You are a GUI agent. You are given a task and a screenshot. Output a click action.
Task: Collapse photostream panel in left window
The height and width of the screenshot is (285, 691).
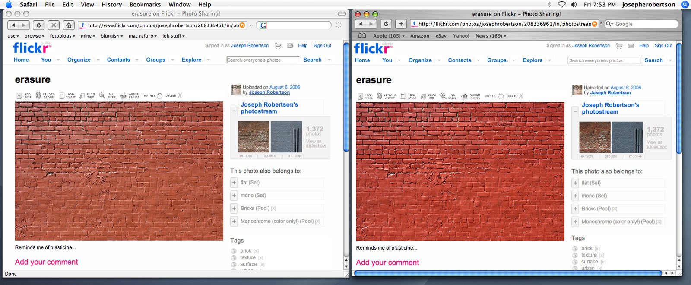pyautogui.click(x=234, y=111)
